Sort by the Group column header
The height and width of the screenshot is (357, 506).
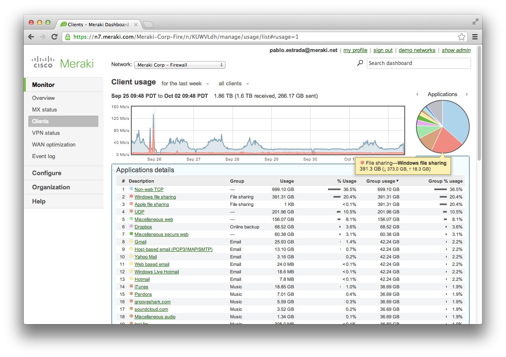click(x=237, y=181)
